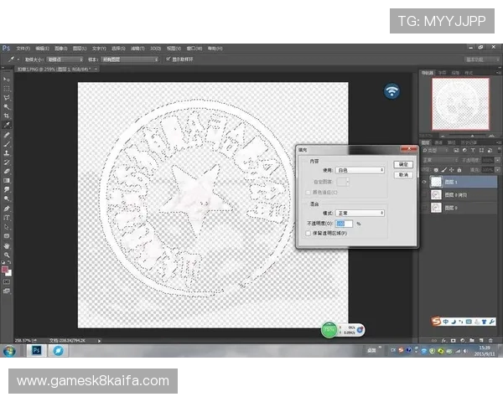503x402 pixels.
Task: Enable 保留透明区域 checkbox in Fill dialog
Action: pyautogui.click(x=308, y=233)
